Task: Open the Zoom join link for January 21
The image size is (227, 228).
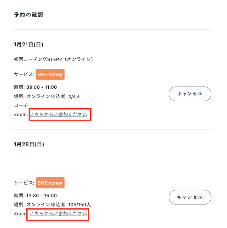Action: [58, 114]
